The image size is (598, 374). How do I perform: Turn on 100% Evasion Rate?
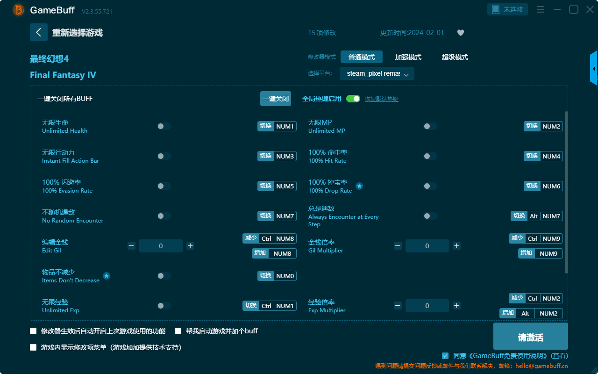(164, 186)
